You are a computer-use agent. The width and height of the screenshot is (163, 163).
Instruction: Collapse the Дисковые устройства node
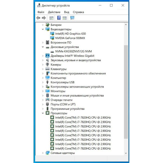coord(43,47)
